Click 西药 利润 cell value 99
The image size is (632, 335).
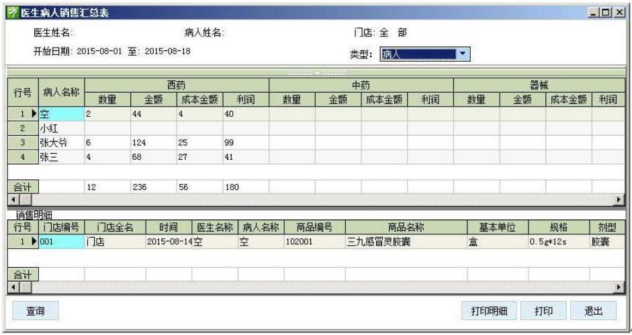(229, 143)
